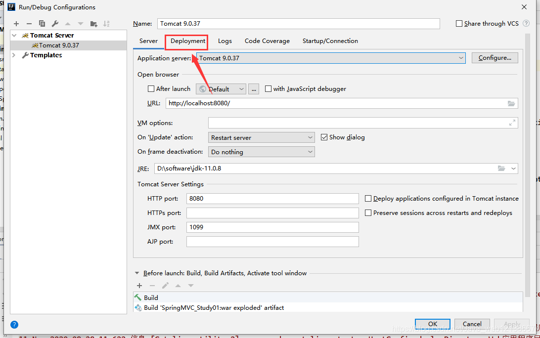Remove selected configuration with minus icon
The image size is (540, 338).
[29, 24]
